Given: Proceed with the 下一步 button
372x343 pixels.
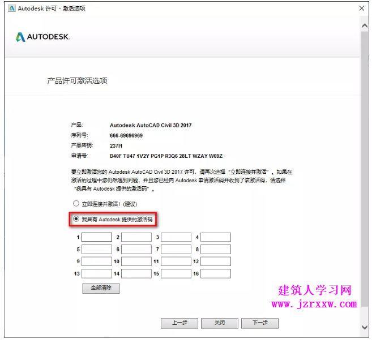Looking at the screenshot, I should [x=260, y=323].
